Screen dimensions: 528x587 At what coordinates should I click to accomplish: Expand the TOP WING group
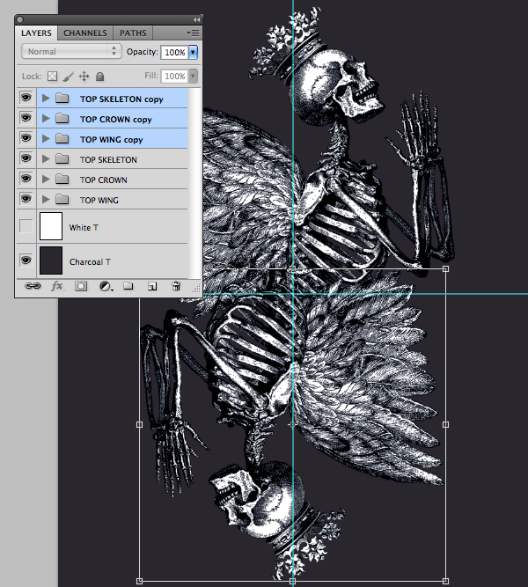46,200
